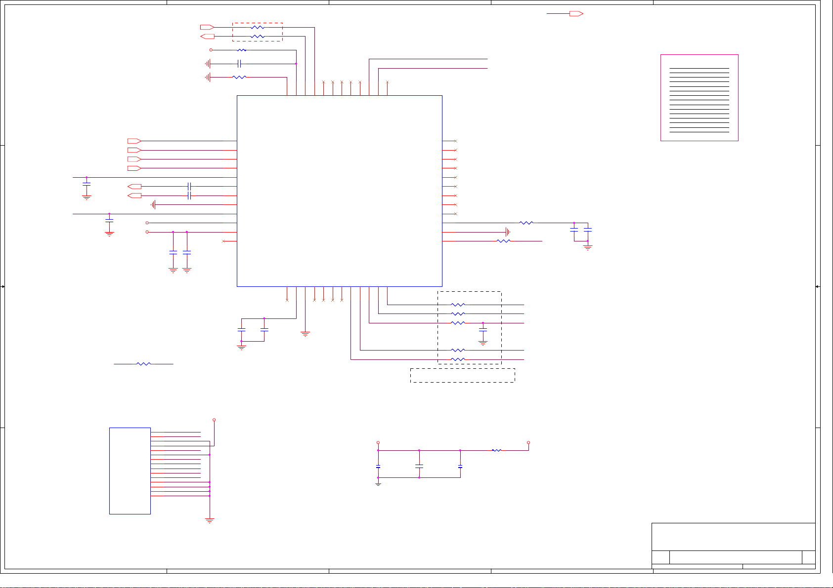Select the resistor between two power terminals at bottom
The height and width of the screenshot is (588, 833).
point(497,450)
